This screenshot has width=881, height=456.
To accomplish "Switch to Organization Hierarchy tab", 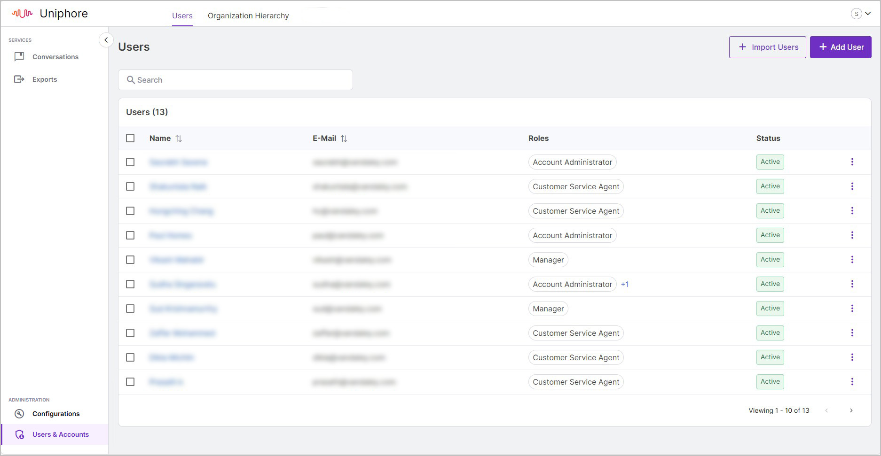I will 248,15.
